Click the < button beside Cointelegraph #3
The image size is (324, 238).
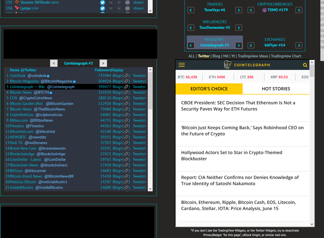pyautogui.click(x=54, y=63)
